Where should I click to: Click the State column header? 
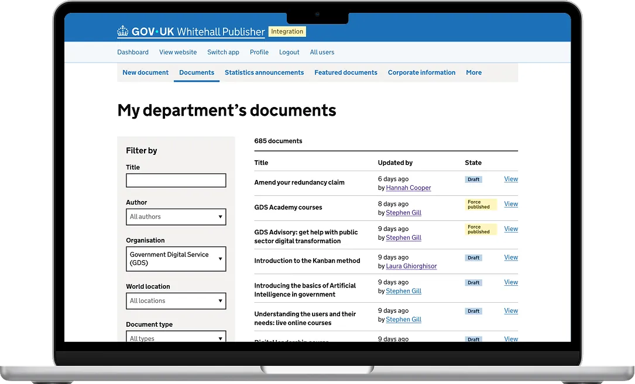(x=473, y=162)
